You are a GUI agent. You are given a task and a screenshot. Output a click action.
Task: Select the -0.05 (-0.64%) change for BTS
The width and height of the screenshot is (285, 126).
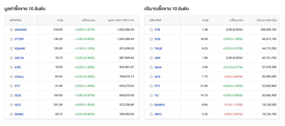pyautogui.click(x=233, y=77)
